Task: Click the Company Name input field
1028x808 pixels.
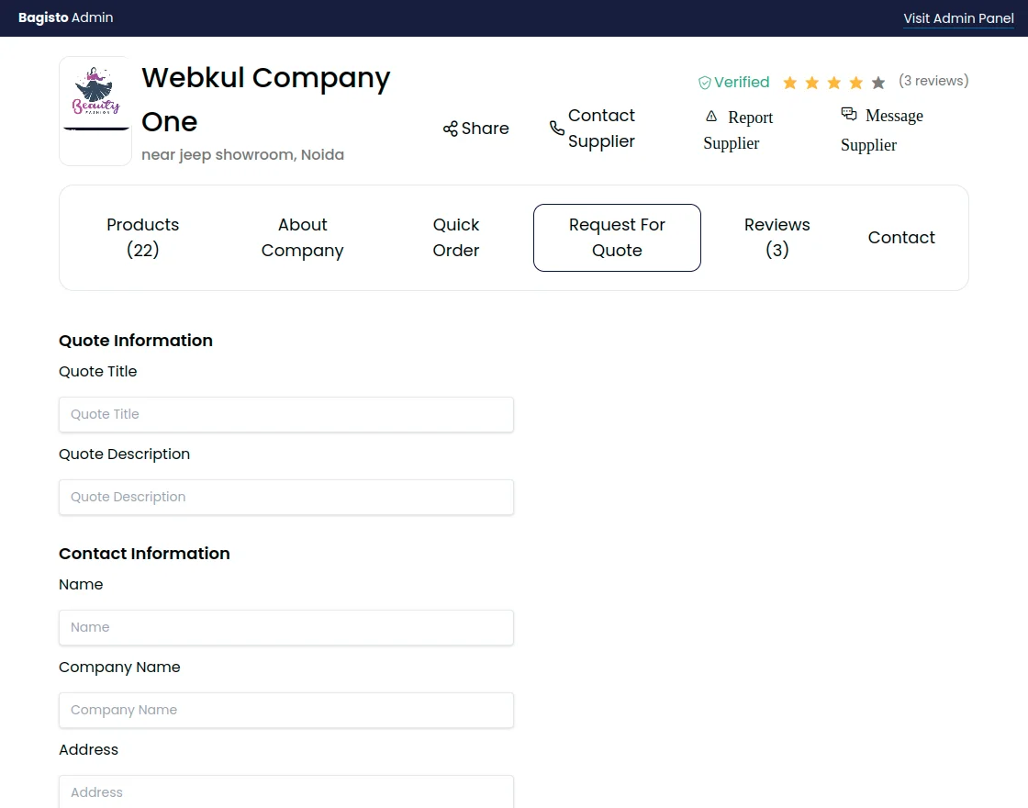Action: tap(286, 710)
